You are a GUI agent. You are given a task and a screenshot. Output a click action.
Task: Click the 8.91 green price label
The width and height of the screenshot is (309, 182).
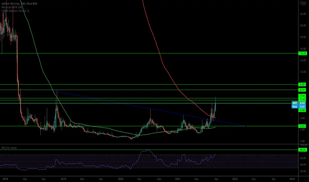(302, 90)
